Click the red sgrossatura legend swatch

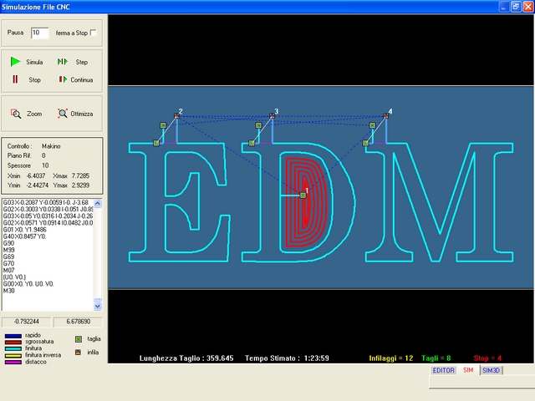tap(13, 342)
